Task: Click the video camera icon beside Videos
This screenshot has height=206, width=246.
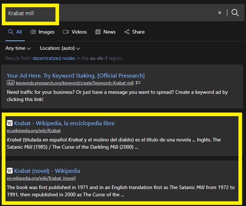Action: (66, 32)
